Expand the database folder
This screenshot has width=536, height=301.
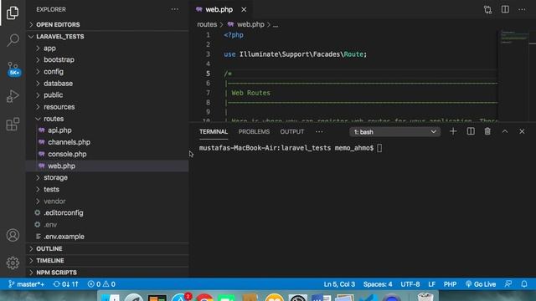click(107, 84)
